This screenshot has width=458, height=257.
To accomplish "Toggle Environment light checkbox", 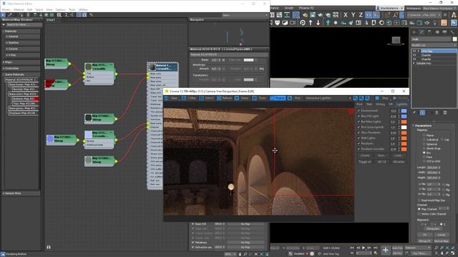I will 359,111.
